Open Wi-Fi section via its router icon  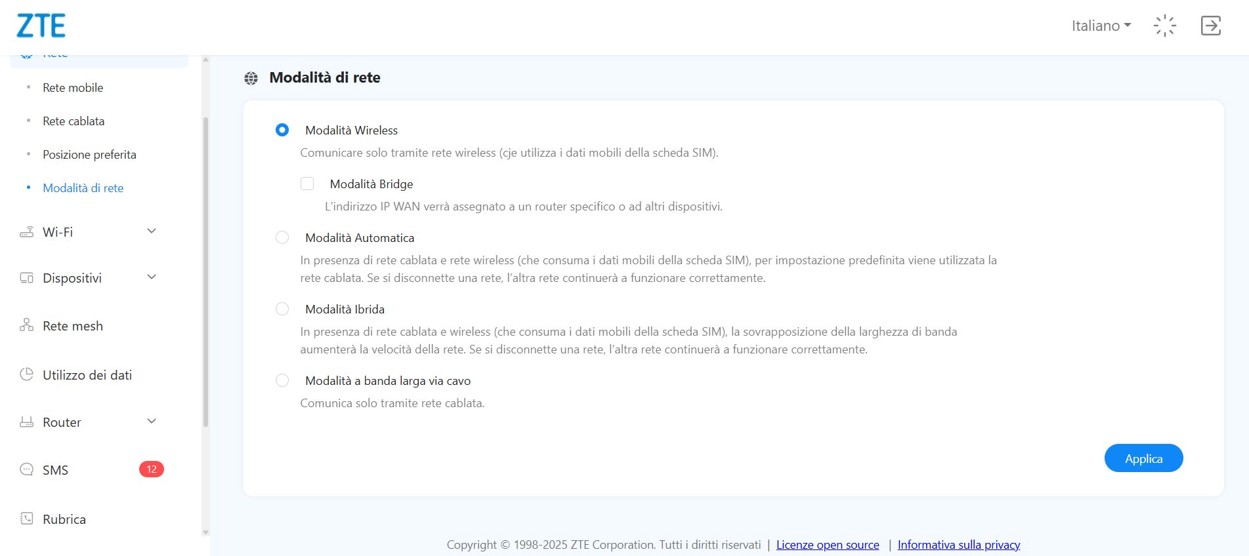point(26,232)
